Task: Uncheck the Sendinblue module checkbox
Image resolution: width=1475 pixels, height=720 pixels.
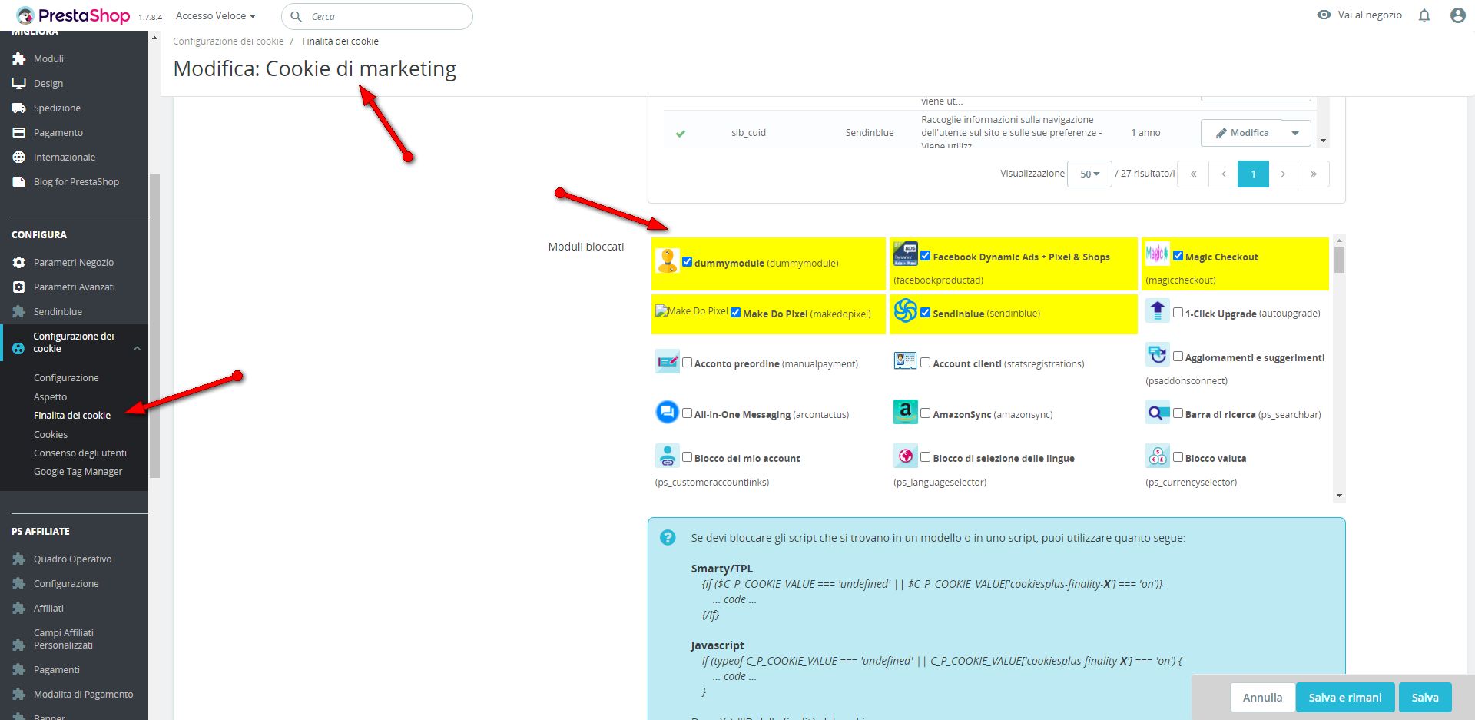Action: [x=926, y=312]
